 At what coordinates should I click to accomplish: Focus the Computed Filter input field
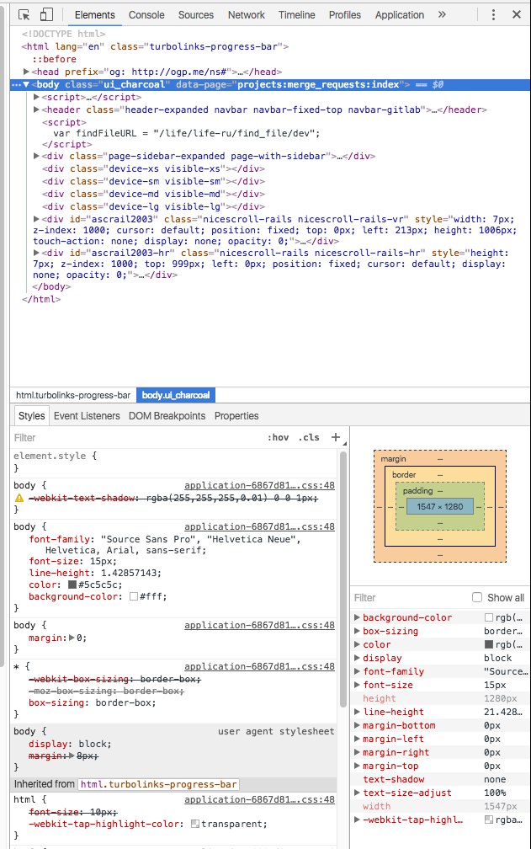point(408,598)
